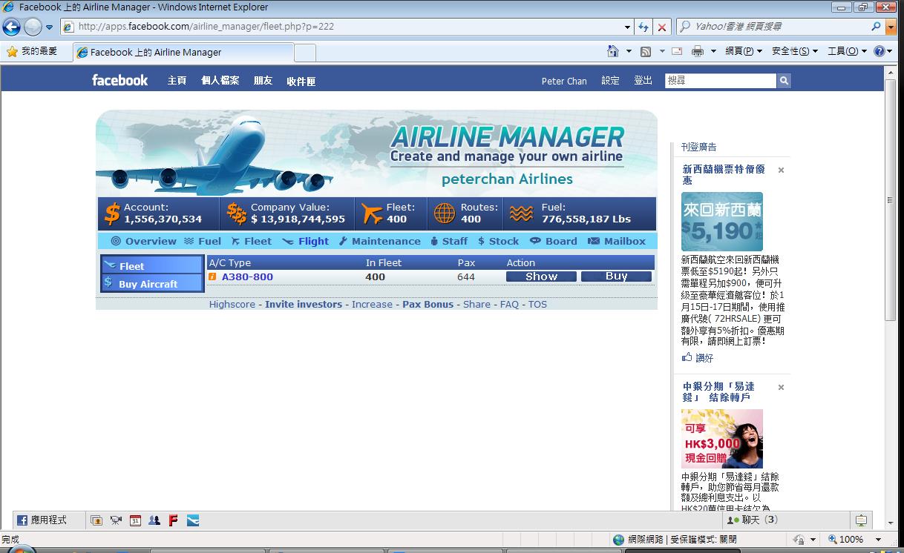The image size is (904, 553).
Task: Select the Airline Manager browser tab
Action: tap(183, 53)
